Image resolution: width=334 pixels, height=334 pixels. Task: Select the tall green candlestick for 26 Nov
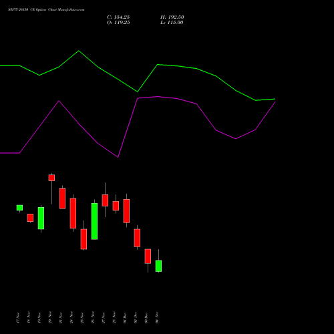pos(94,221)
